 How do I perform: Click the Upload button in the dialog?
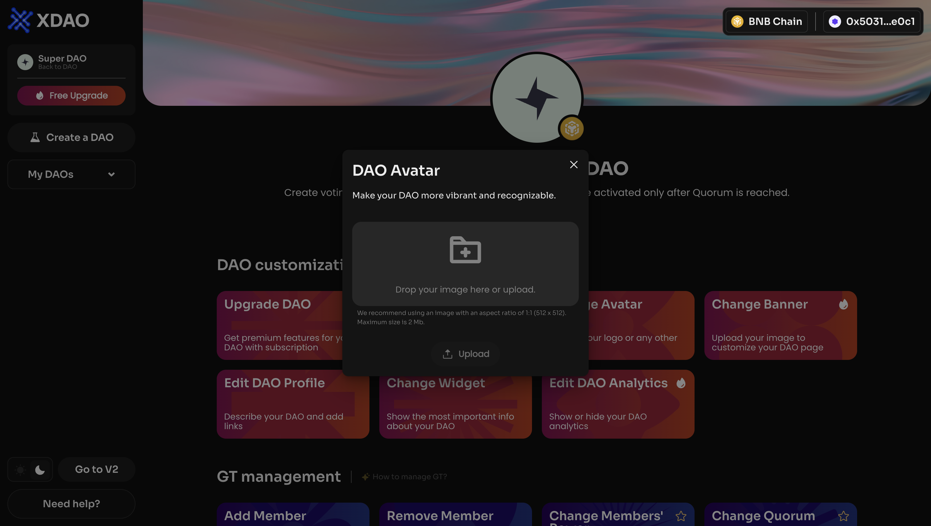[x=465, y=354]
